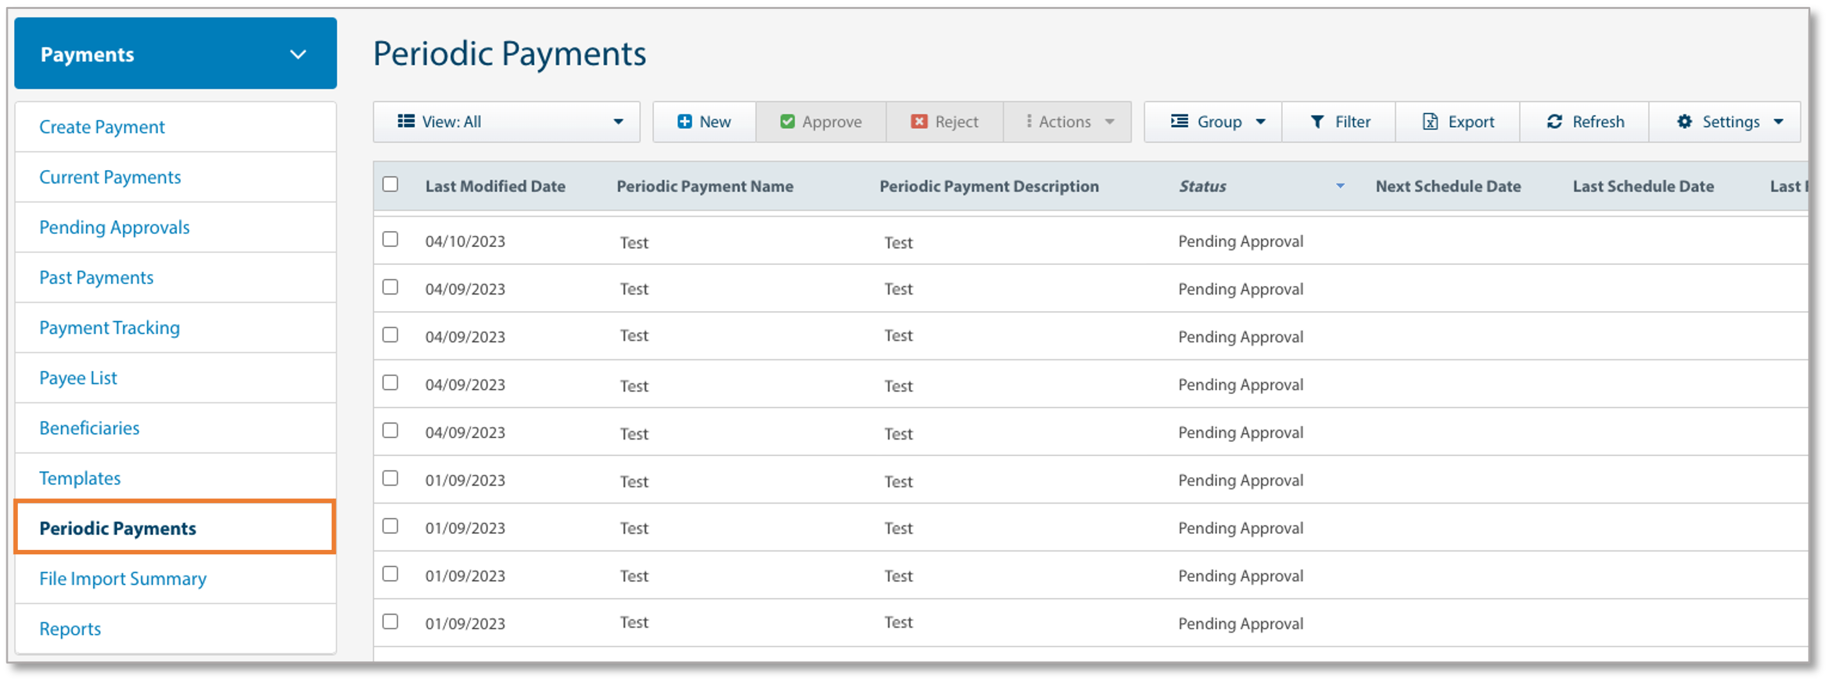
Task: Click the red Reject X icon
Action: coord(918,121)
